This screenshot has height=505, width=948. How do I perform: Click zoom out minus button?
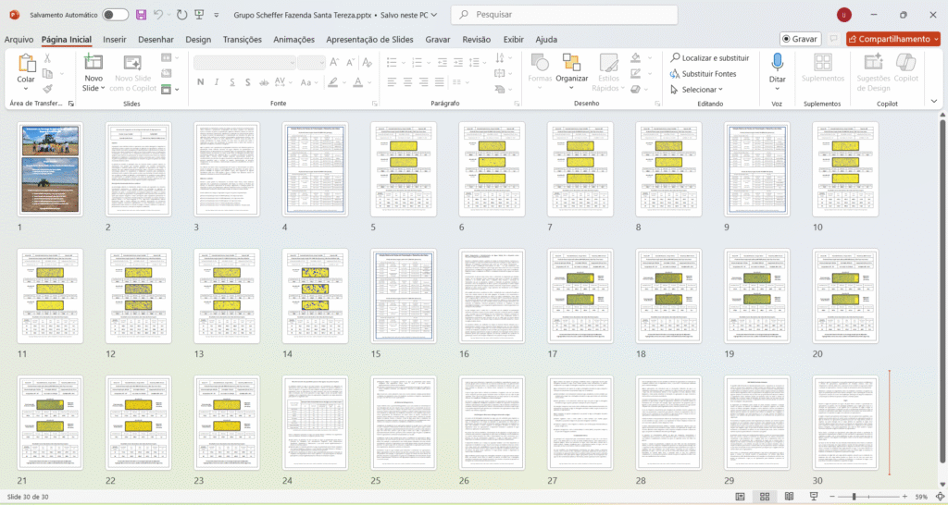click(833, 497)
